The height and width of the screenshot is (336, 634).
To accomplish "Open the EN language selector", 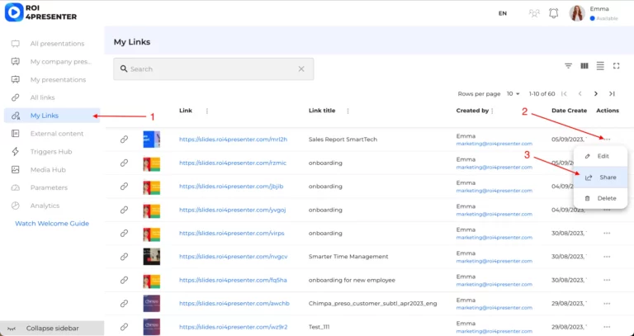I will click(x=503, y=13).
